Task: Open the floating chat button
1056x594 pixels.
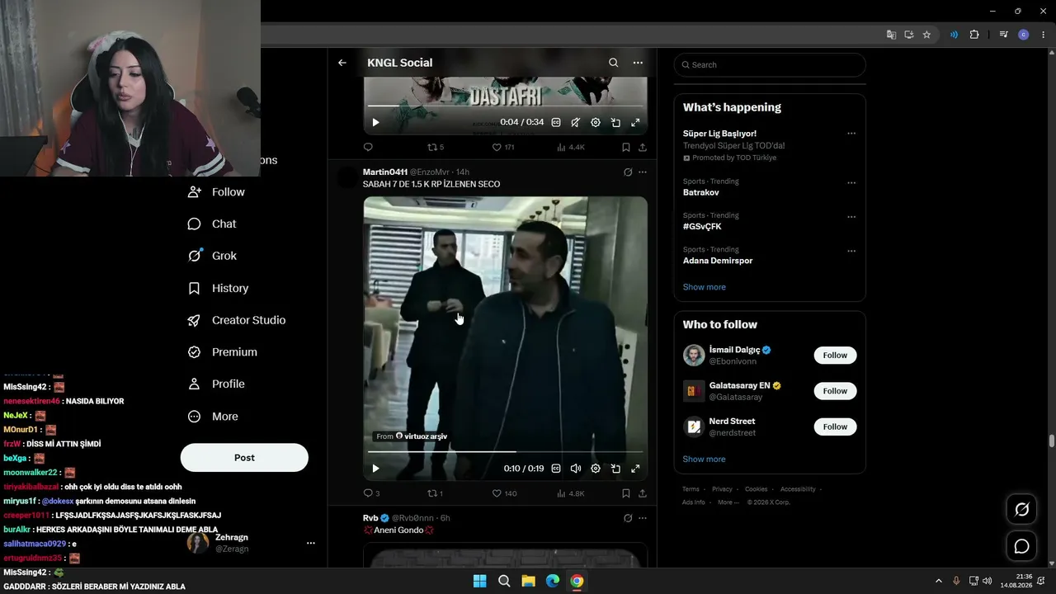Action: (x=1021, y=546)
